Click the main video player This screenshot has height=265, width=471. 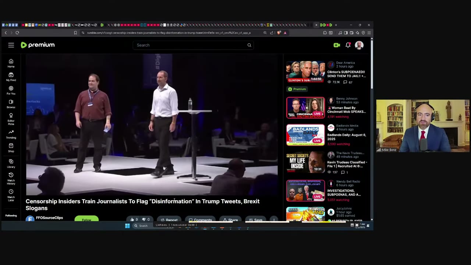[x=152, y=124]
